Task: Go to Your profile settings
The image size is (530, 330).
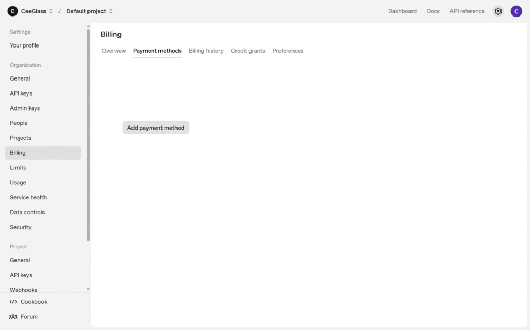Action: point(24,45)
